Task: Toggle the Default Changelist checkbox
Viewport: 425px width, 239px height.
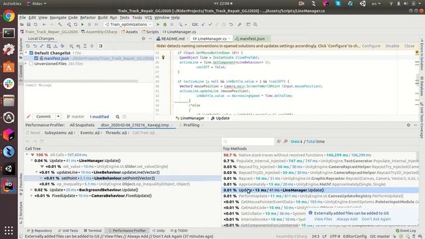Action: coord(31,53)
